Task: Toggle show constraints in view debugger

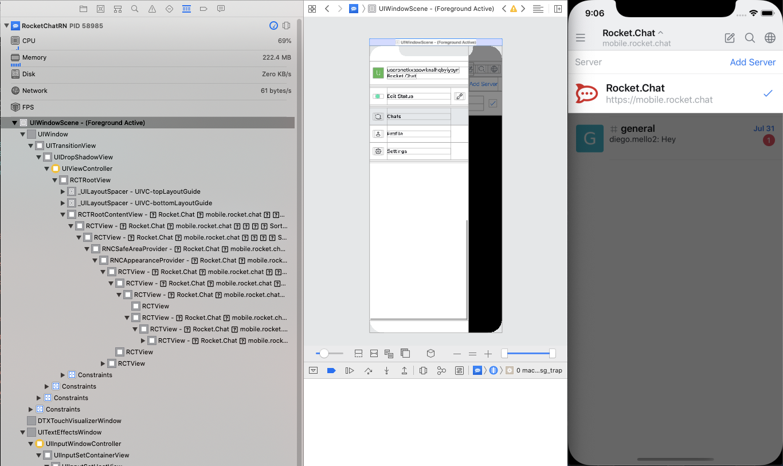Action: point(374,354)
